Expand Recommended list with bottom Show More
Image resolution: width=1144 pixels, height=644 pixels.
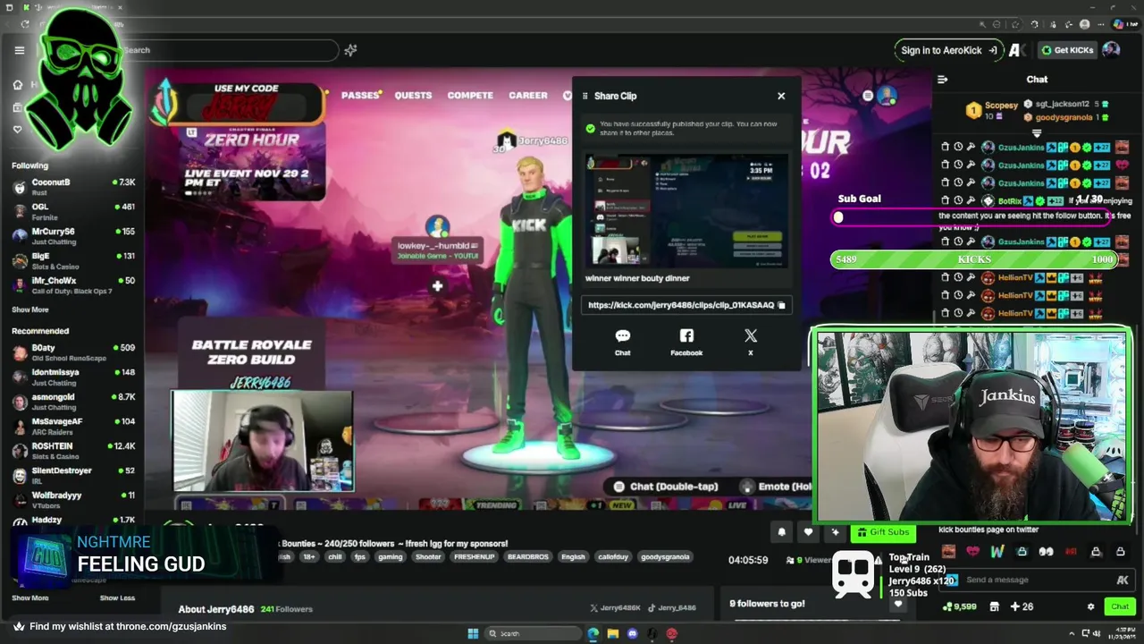tap(30, 597)
